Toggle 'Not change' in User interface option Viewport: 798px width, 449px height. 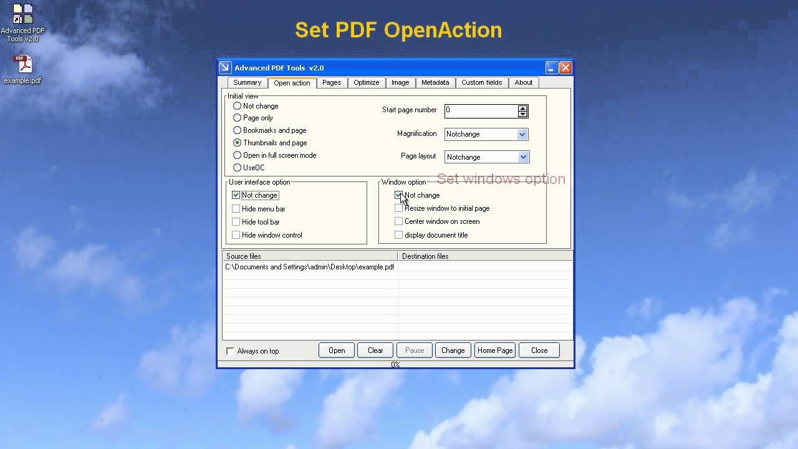pos(236,195)
